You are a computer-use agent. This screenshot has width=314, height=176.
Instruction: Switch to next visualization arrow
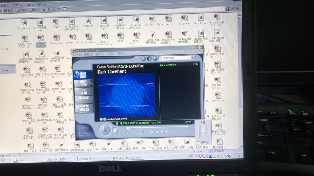pos(105,119)
